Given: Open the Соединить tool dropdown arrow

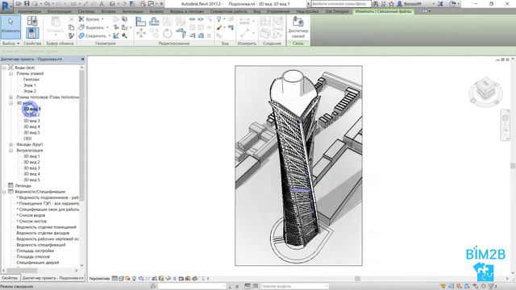Looking at the screenshot, I should point(110,35).
